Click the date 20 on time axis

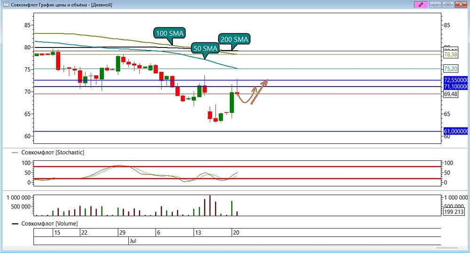236,233
